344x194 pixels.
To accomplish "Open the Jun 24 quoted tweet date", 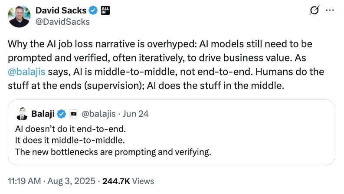I will pos(135,114).
